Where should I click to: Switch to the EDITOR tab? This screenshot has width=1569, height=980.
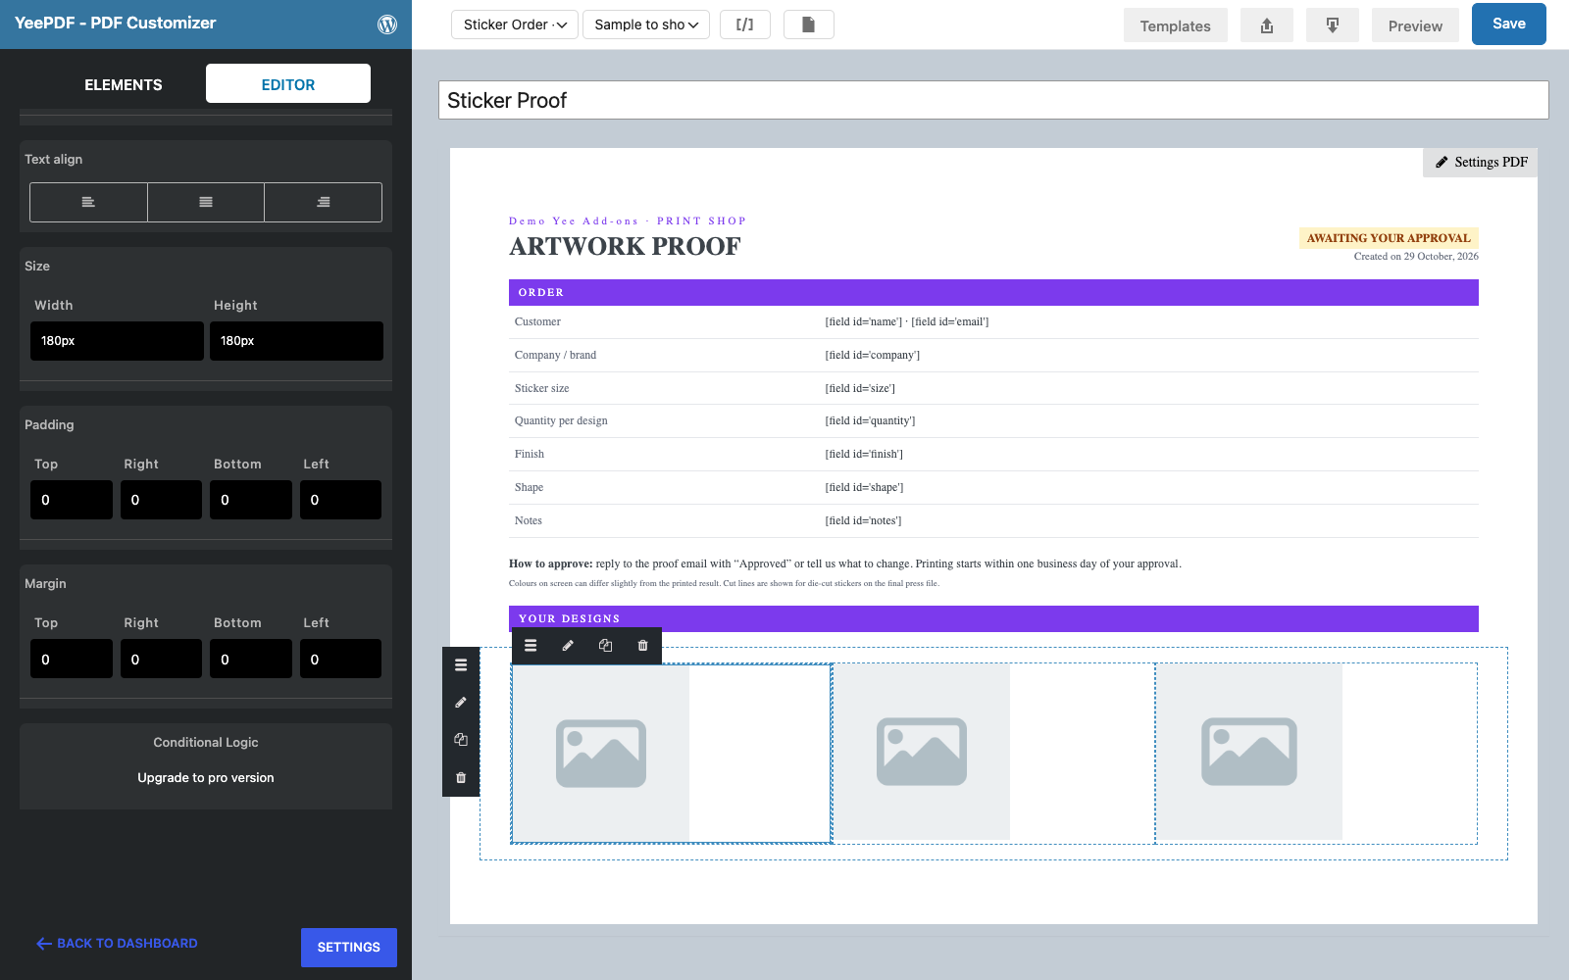(x=288, y=84)
